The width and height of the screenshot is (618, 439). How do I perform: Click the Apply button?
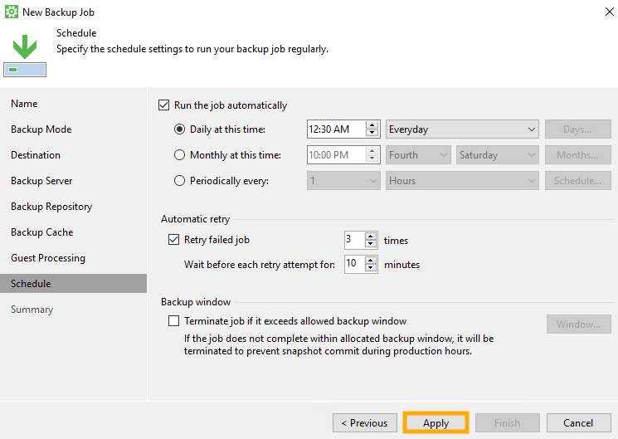tap(436, 423)
